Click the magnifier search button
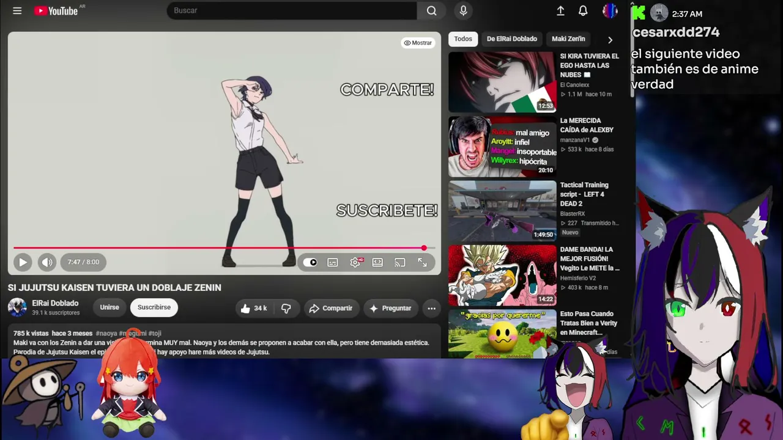783x440 pixels. point(431,10)
